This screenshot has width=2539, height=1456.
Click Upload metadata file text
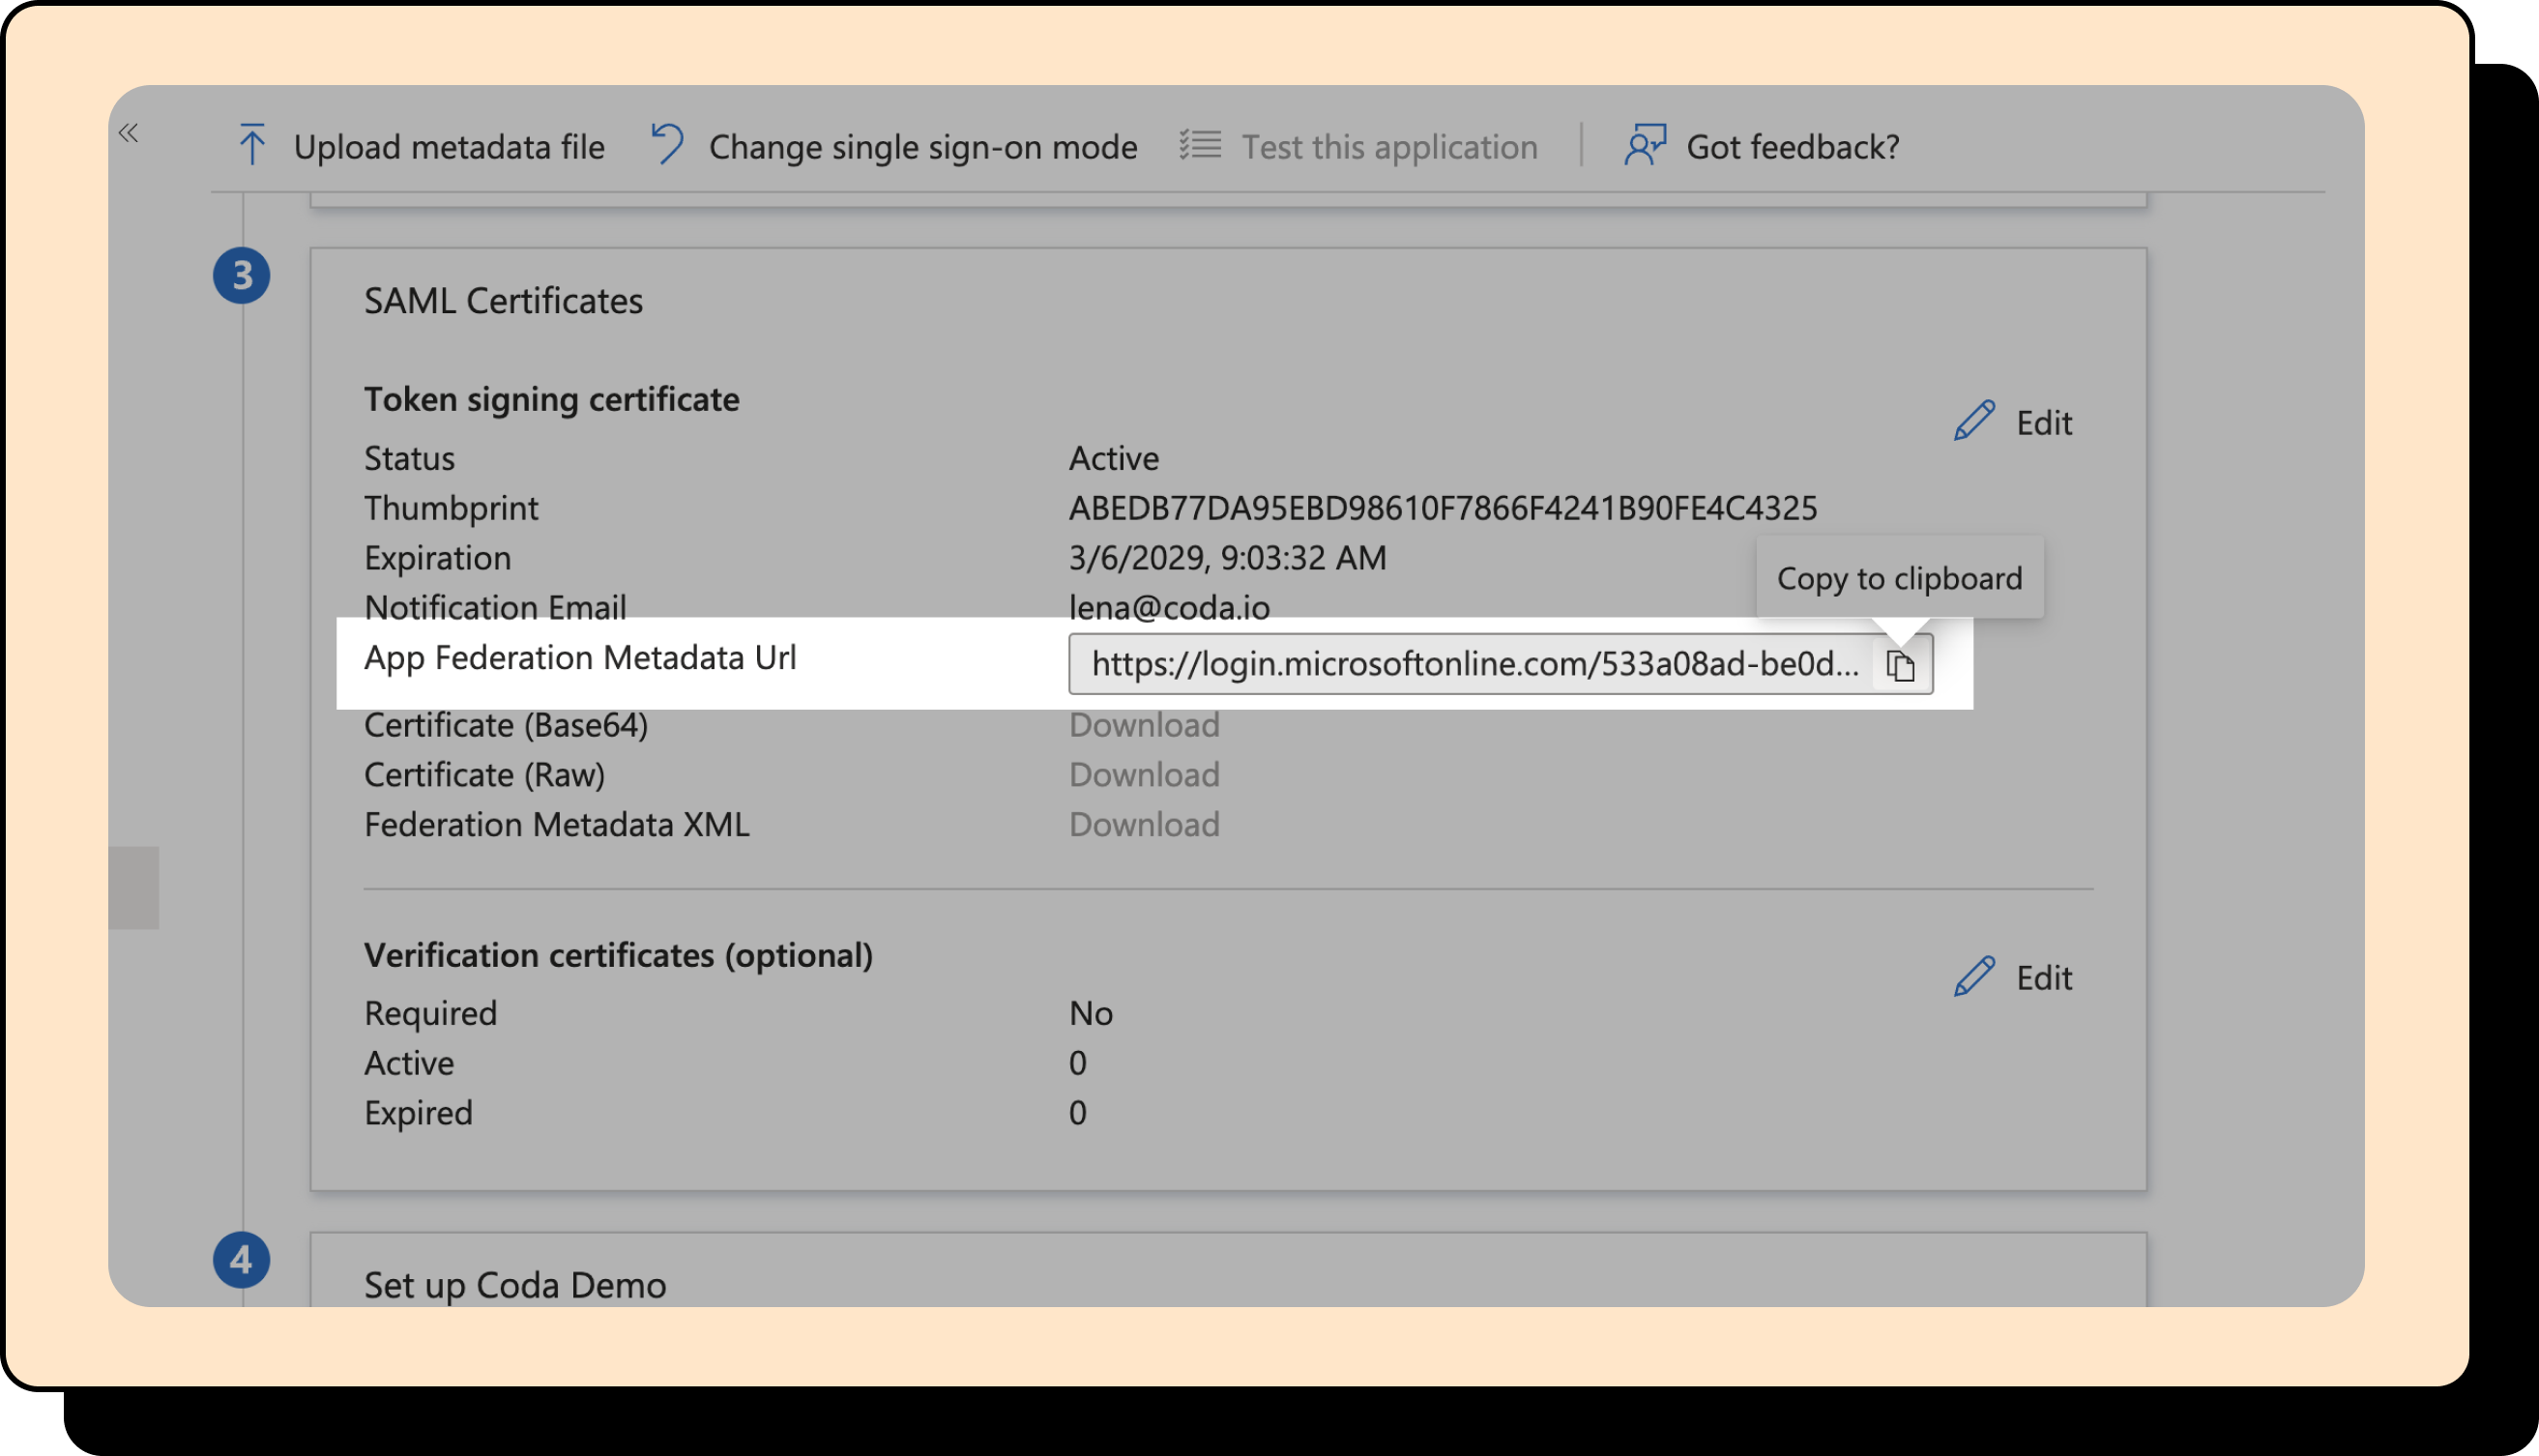pos(448,147)
